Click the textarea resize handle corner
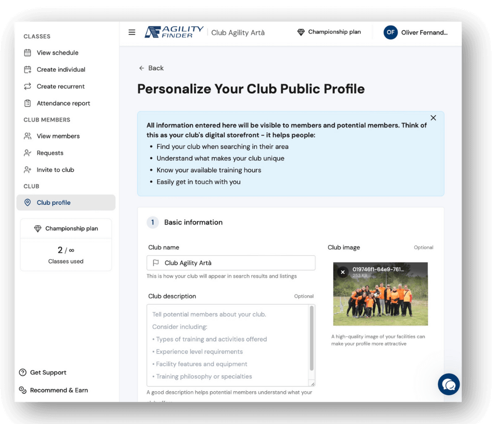The width and height of the screenshot is (495, 424). click(x=312, y=384)
